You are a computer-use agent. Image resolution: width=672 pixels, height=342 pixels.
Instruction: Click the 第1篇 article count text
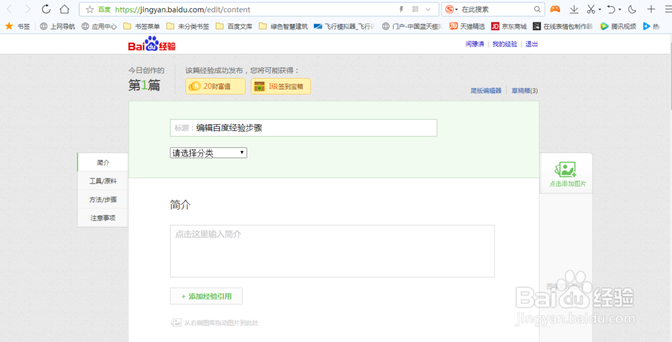(144, 85)
